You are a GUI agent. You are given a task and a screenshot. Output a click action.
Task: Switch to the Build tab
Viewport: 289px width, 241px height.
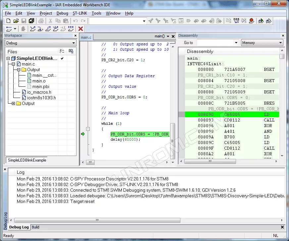tap(35, 227)
